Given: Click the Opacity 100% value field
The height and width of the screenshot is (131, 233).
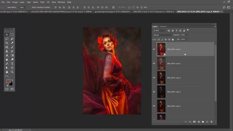Looking at the screenshot, I should pyautogui.click(x=183, y=35).
